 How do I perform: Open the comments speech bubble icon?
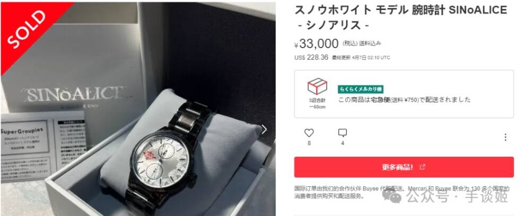pos(342,133)
